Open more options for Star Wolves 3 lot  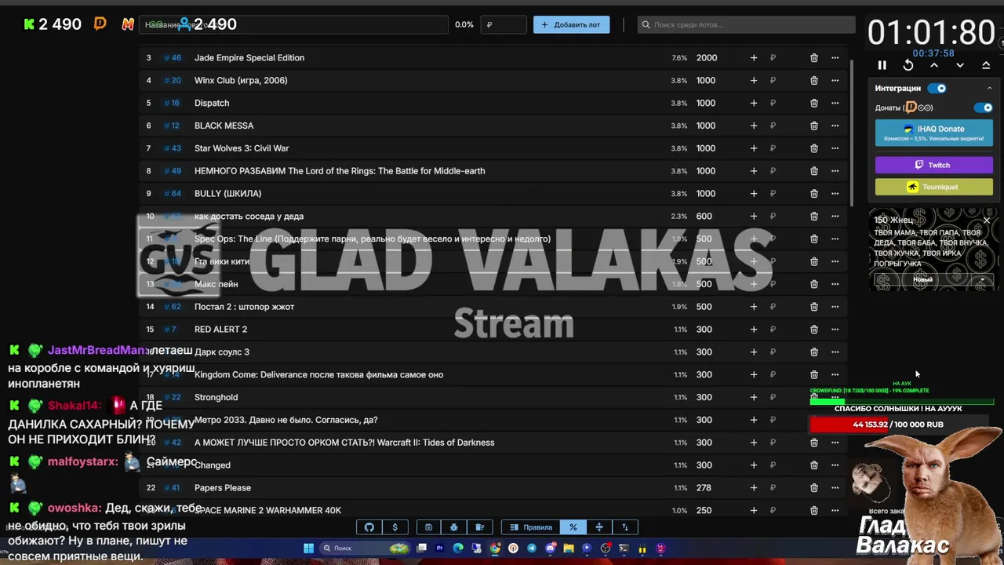(835, 148)
